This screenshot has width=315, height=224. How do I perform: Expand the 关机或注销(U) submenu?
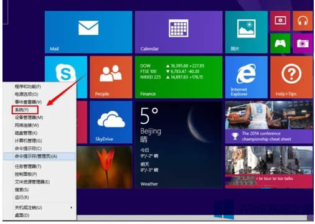(x=39, y=207)
